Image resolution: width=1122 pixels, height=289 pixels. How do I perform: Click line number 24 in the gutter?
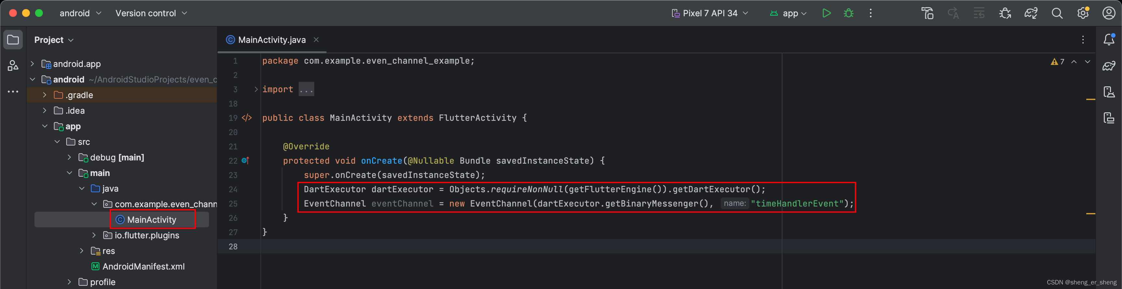tap(233, 189)
